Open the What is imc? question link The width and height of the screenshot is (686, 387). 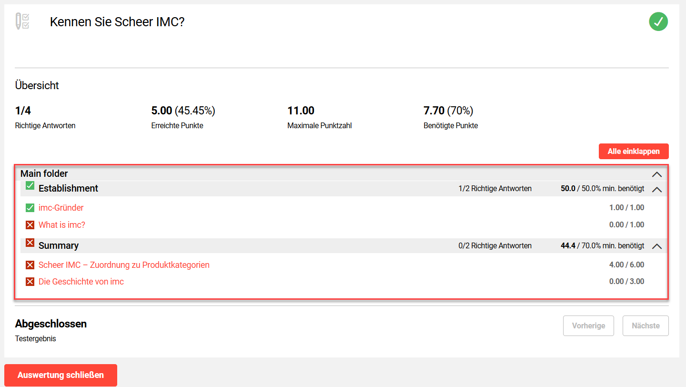click(x=62, y=225)
